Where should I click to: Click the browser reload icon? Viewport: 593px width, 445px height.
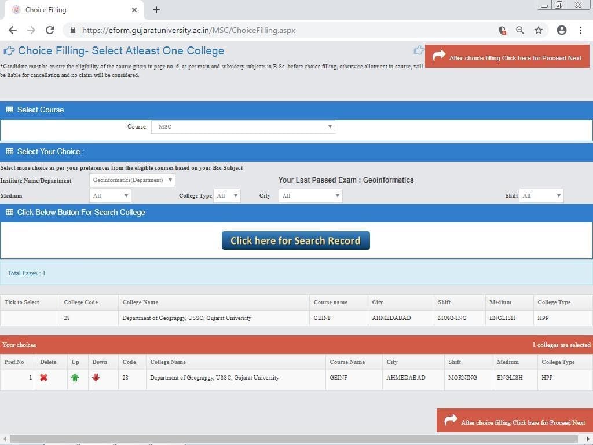click(x=49, y=30)
